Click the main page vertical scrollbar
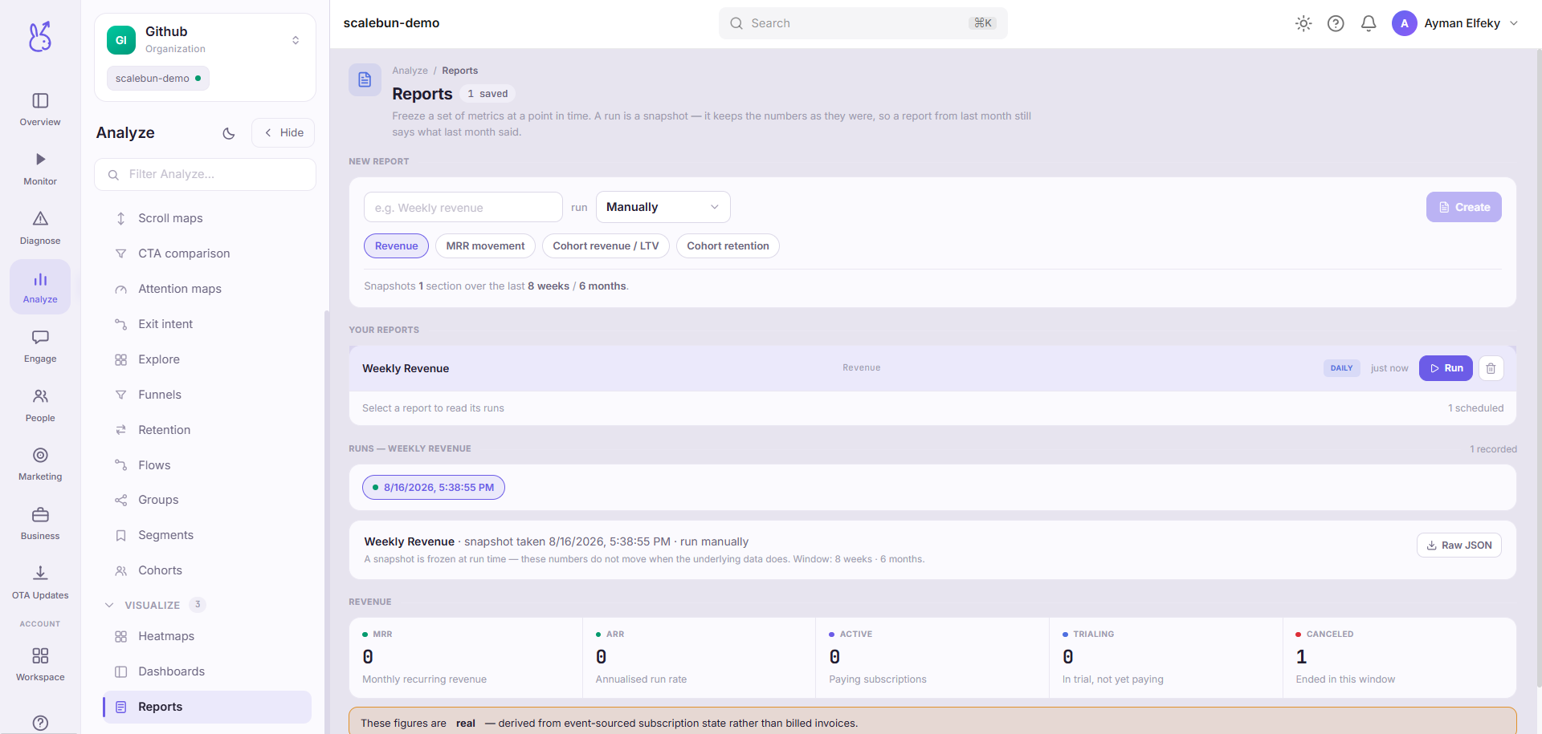Screen dimensions: 1542x734 coord(1539,369)
